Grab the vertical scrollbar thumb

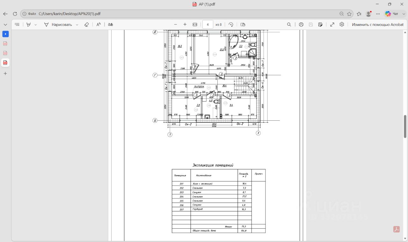click(x=405, y=126)
